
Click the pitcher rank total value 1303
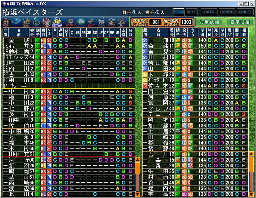(x=186, y=22)
